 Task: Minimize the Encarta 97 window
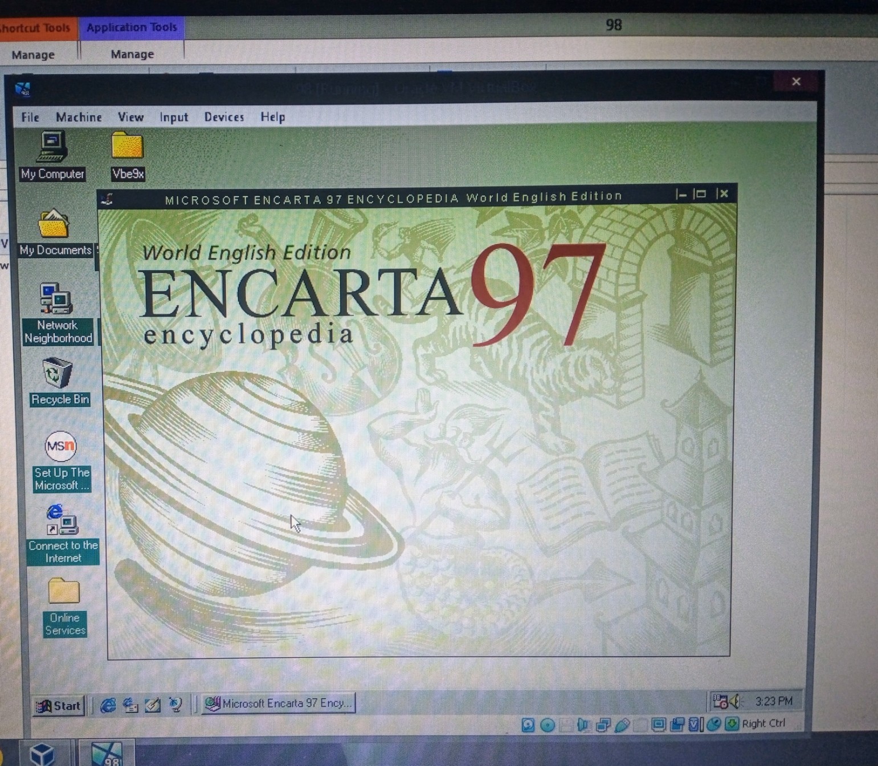681,195
